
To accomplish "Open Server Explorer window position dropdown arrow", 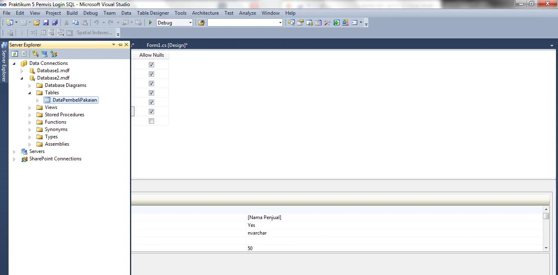I will (114, 45).
